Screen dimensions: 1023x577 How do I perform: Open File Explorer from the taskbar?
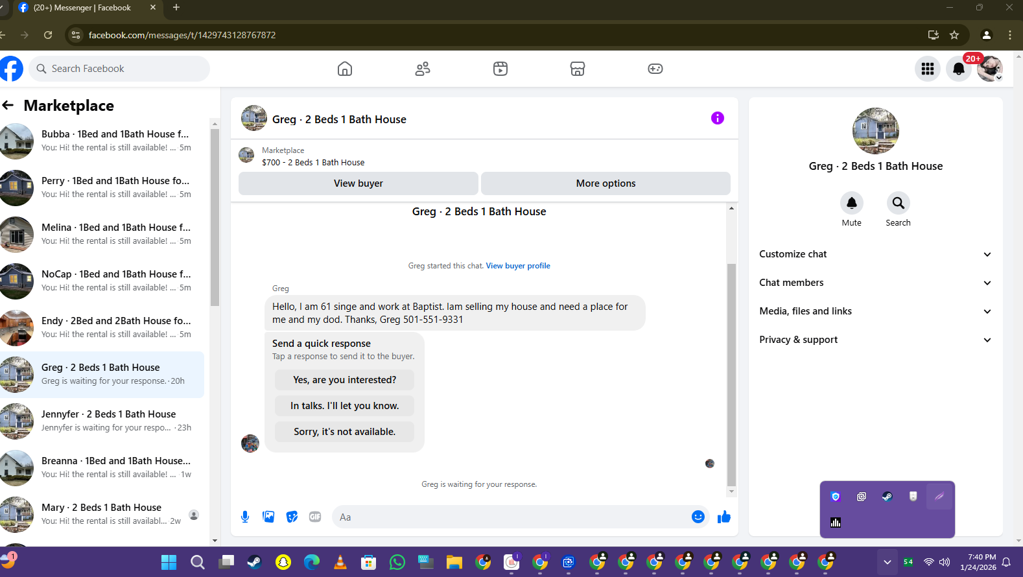[454, 562]
